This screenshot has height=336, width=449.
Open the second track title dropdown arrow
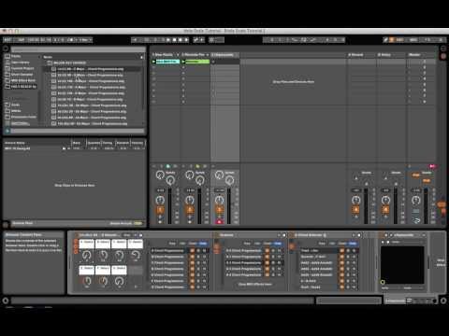(208, 55)
